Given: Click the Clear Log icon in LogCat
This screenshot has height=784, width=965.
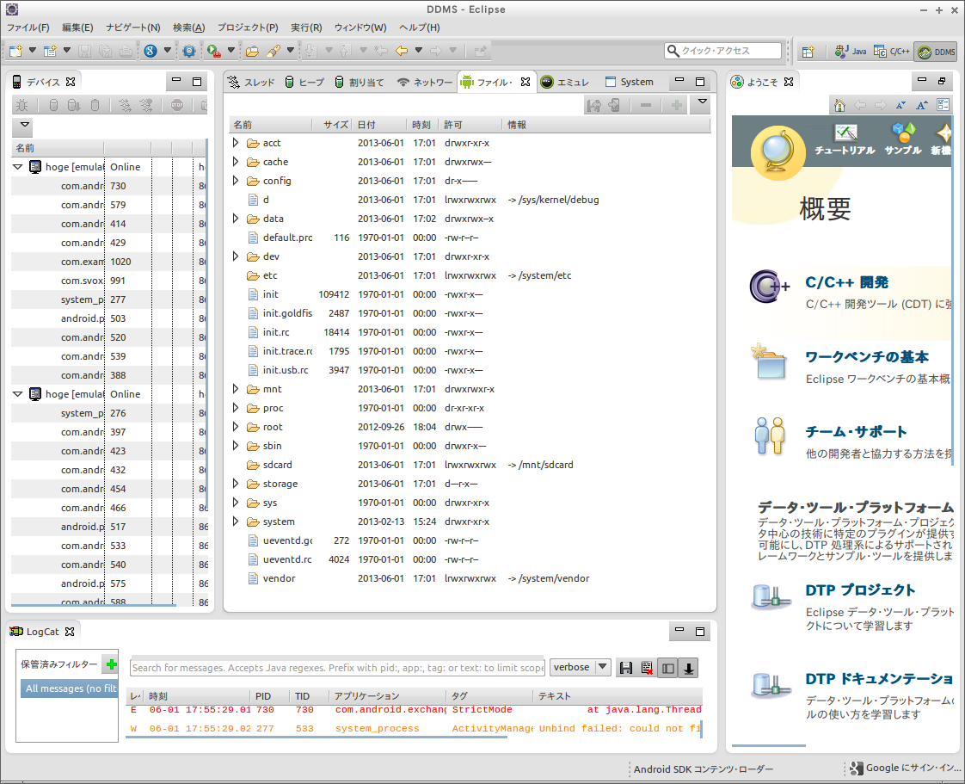Looking at the screenshot, I should [x=647, y=668].
